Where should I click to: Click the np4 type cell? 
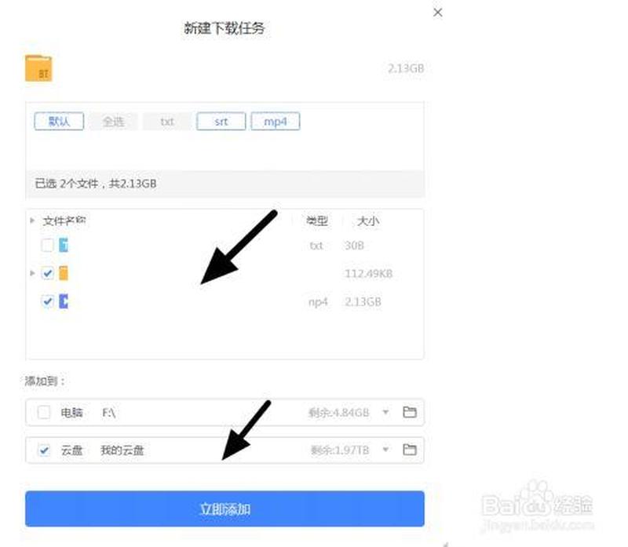[318, 302]
